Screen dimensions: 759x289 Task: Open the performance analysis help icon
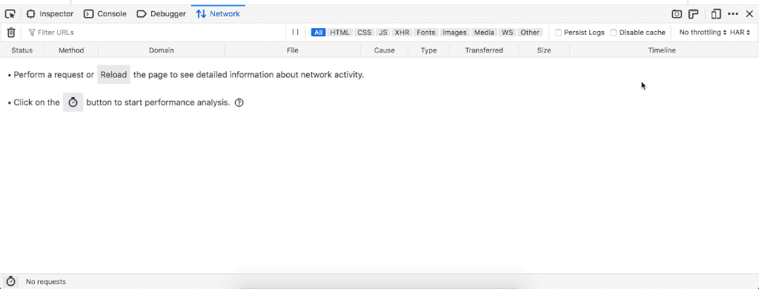click(239, 102)
